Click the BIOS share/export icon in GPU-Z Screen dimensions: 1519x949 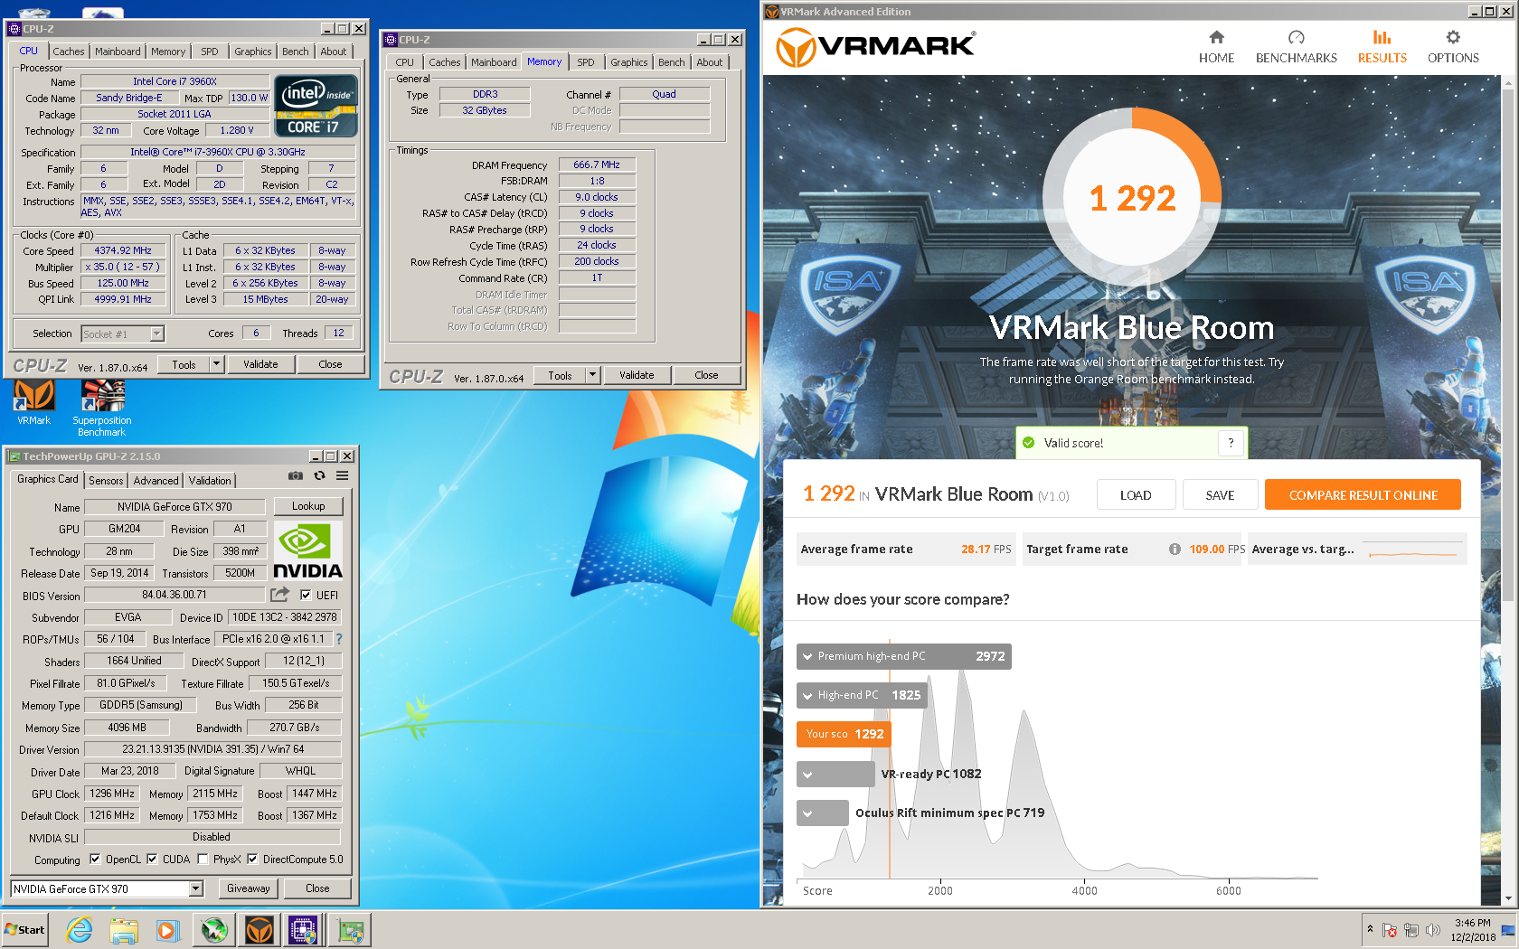pyautogui.click(x=280, y=594)
